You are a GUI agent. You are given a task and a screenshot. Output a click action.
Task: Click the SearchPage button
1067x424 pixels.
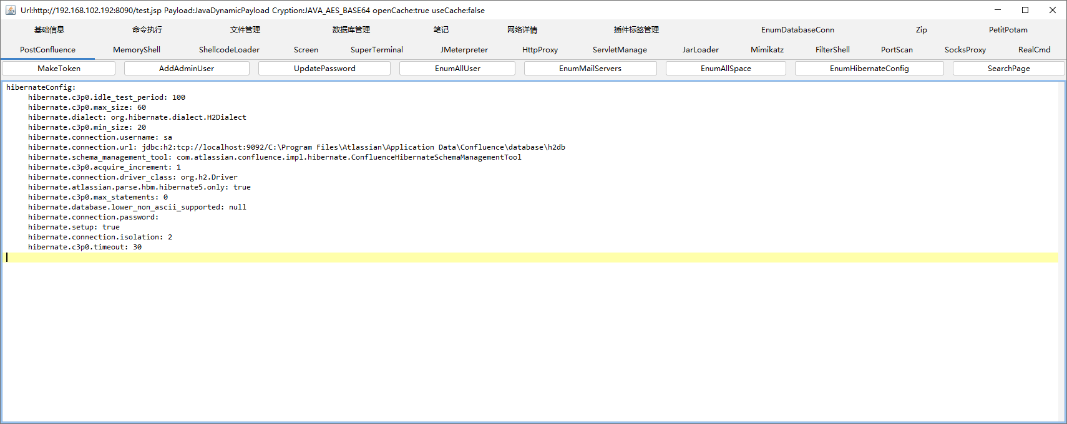point(1008,69)
